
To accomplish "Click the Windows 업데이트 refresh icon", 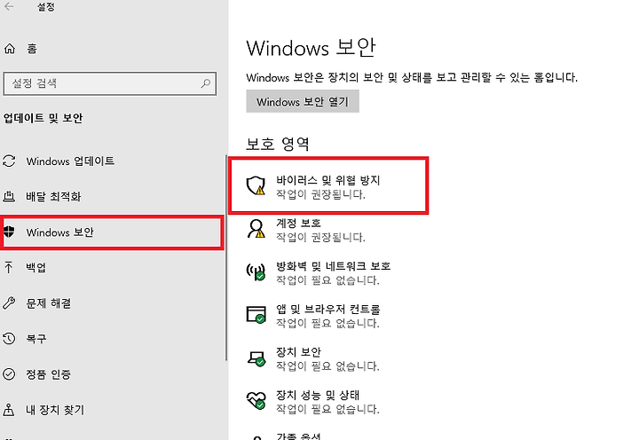I will coord(9,161).
